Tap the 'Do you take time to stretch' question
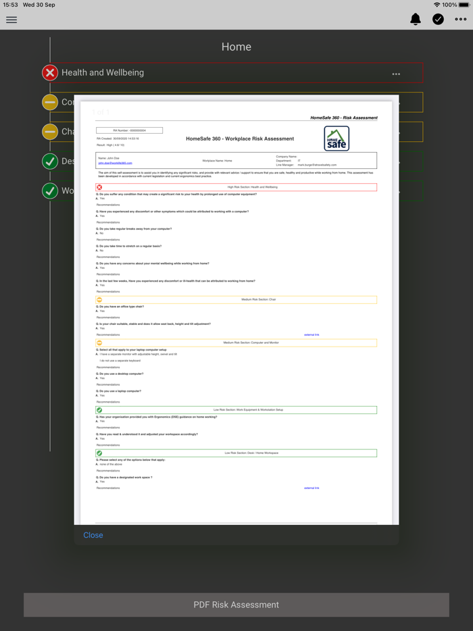Screen dimensions: 473x631 coord(129,247)
